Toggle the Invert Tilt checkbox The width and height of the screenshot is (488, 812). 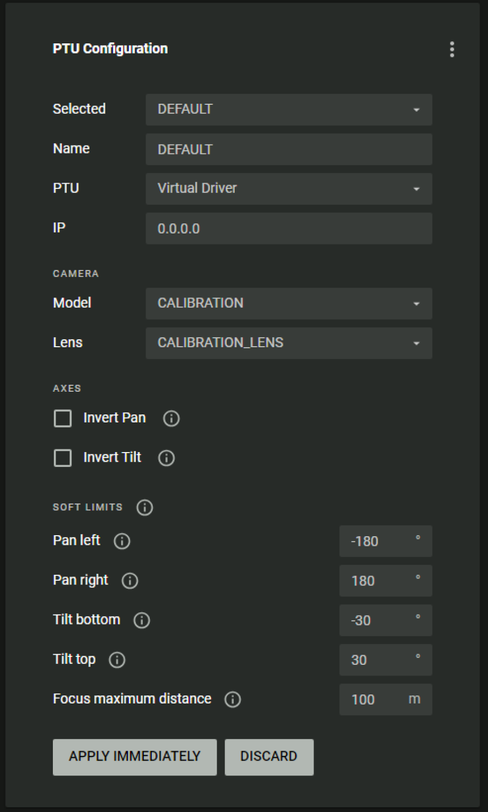click(x=63, y=458)
